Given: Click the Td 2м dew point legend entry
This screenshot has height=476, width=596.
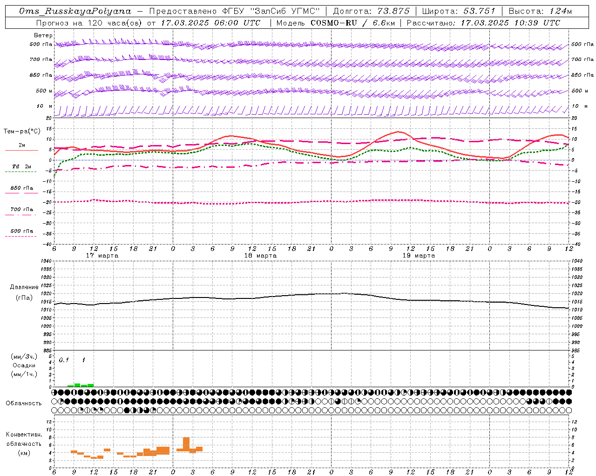Looking at the screenshot, I should pyautogui.click(x=21, y=166).
